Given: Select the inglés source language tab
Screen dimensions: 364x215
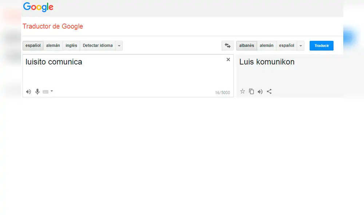Looking at the screenshot, I should click(71, 46).
